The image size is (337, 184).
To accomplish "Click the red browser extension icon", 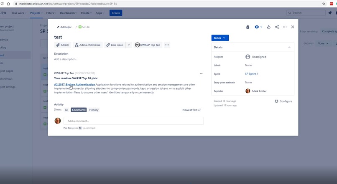I will pyautogui.click(x=332, y=4).
